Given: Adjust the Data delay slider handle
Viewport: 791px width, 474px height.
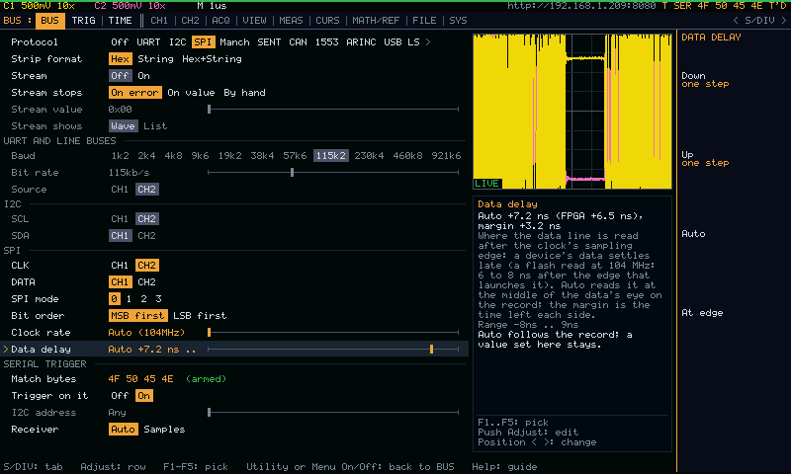Looking at the screenshot, I should [431, 349].
